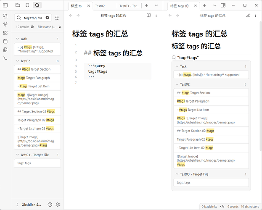262x210 pixels.
Task: Open sidebar result '#tags Target Paragraph'
Action: click(x=37, y=78)
